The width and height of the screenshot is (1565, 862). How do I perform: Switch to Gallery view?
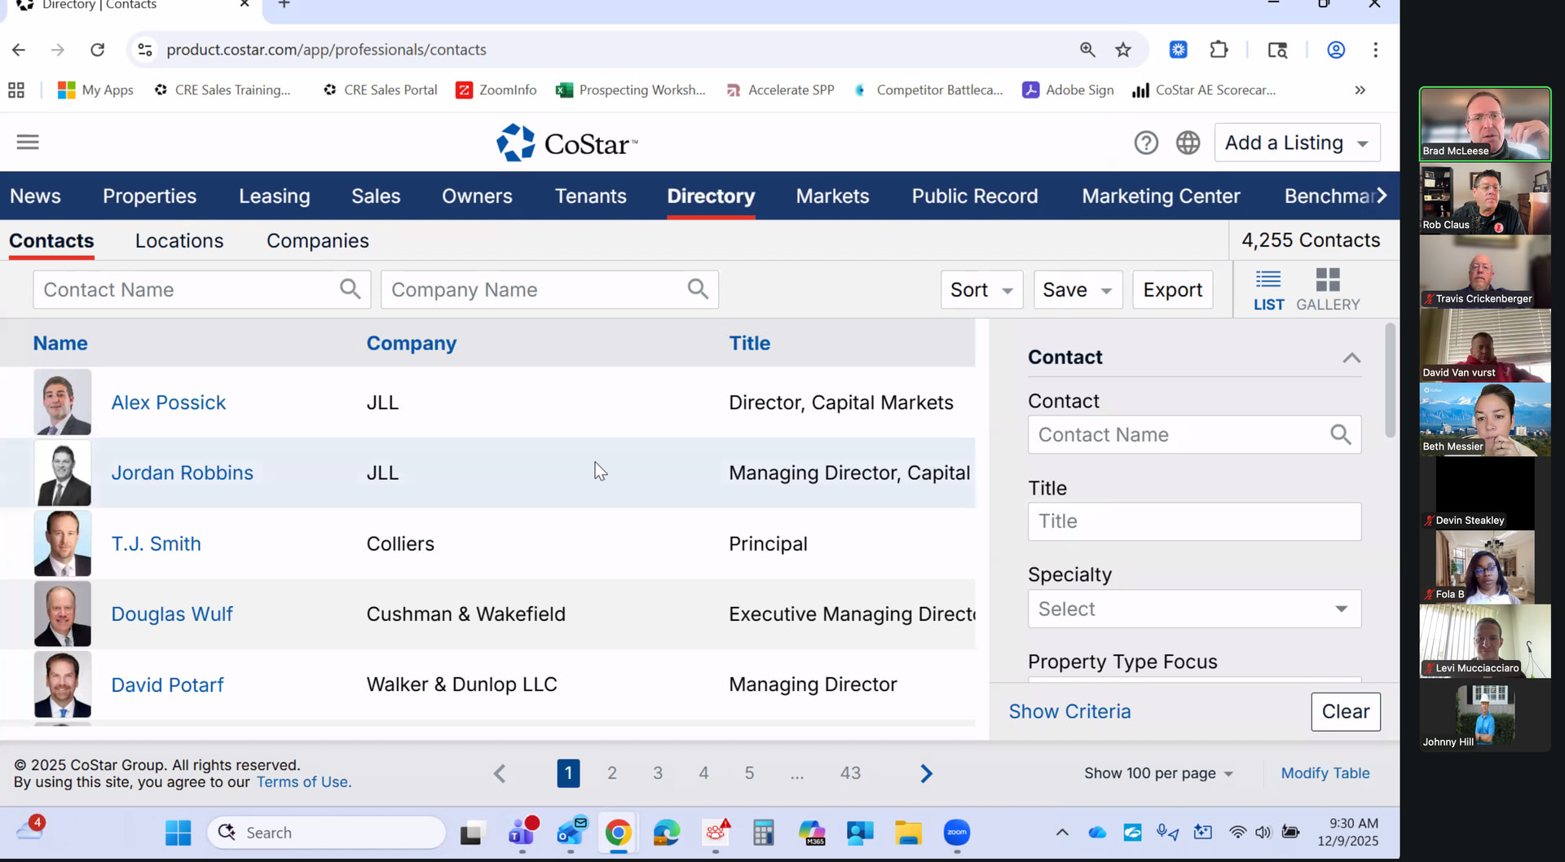point(1327,290)
